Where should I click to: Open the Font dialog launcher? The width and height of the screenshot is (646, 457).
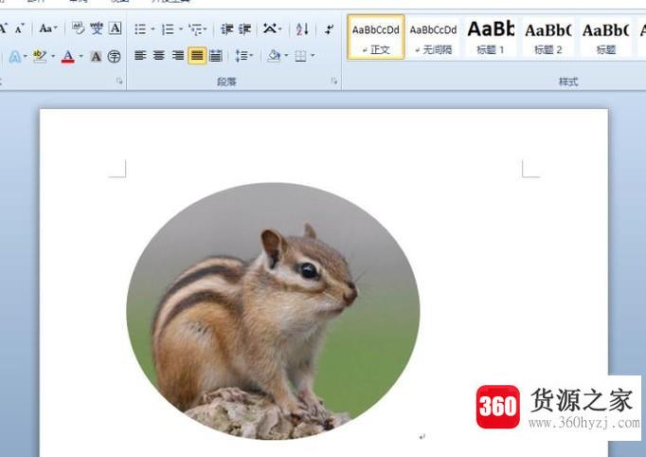(x=119, y=82)
